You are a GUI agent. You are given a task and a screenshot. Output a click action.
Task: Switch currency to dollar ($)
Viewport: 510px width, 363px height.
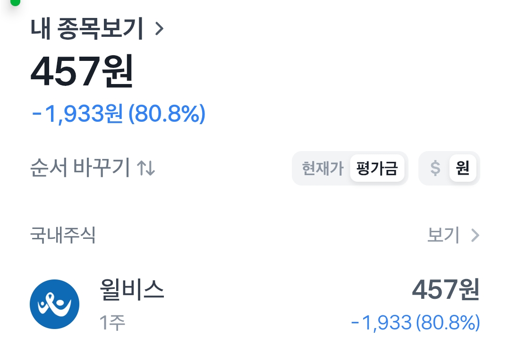[435, 168]
